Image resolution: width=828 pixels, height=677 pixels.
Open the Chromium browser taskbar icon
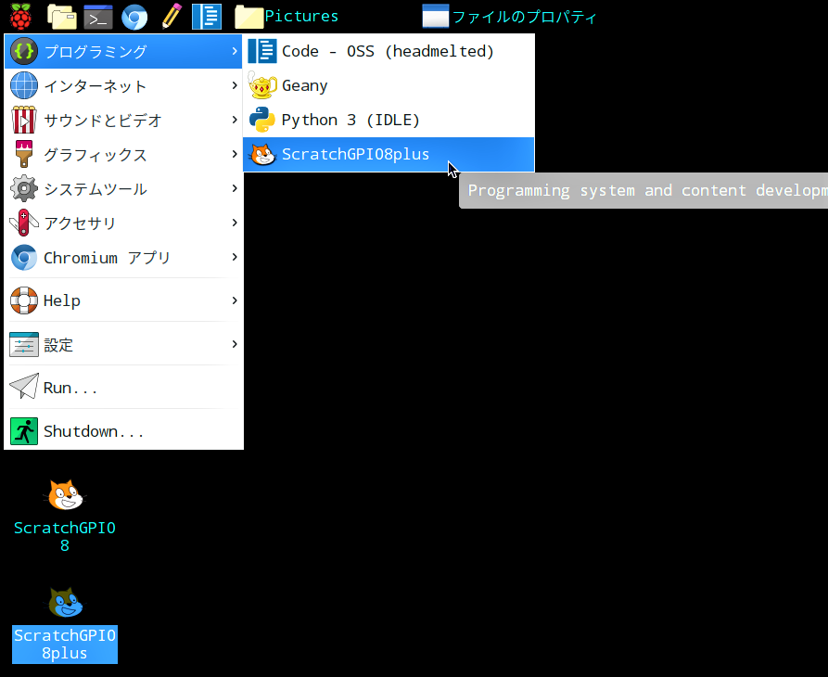[134, 16]
